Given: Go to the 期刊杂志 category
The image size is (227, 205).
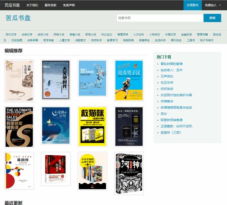Looking at the screenshot, I should 176,40.
